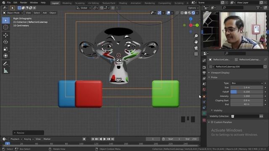
Task: Click the probe Size value field
Action: point(247,88)
